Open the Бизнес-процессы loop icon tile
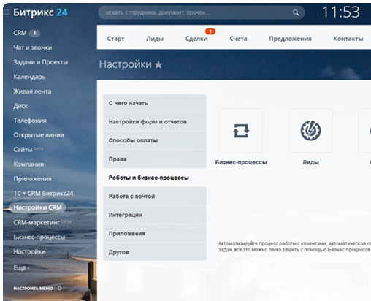The height and width of the screenshot is (301, 371). pos(241,131)
